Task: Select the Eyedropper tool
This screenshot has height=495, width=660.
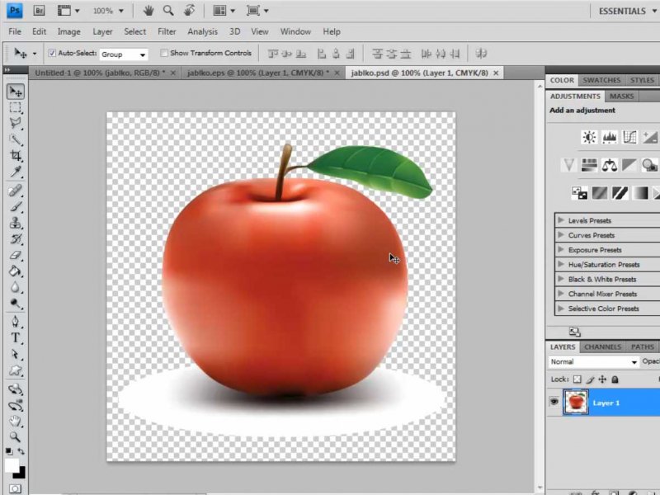Action: (x=16, y=172)
